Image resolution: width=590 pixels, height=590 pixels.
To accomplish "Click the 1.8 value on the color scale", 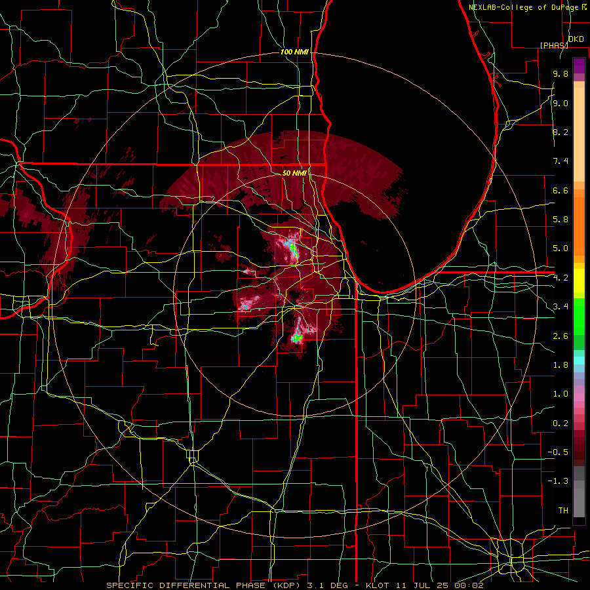I will pos(560,365).
